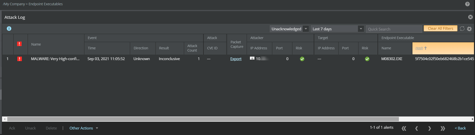Screen dimensions: 475x135
Task: Click the Unack button
Action: pos(30,128)
